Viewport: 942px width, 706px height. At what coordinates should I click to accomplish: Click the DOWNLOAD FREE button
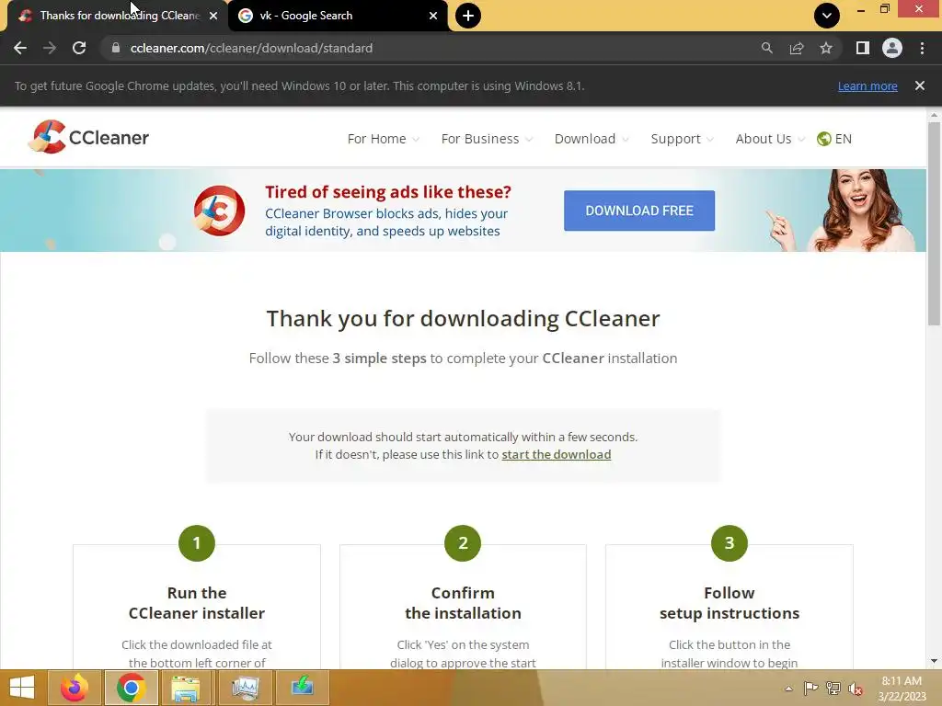[639, 211]
